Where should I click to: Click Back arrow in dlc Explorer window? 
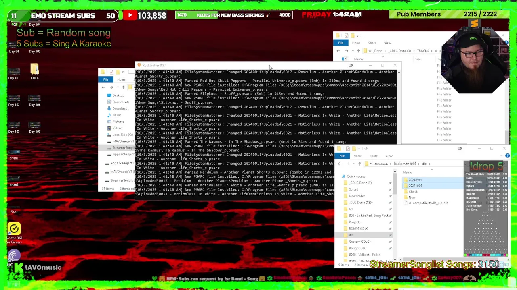pos(340,164)
